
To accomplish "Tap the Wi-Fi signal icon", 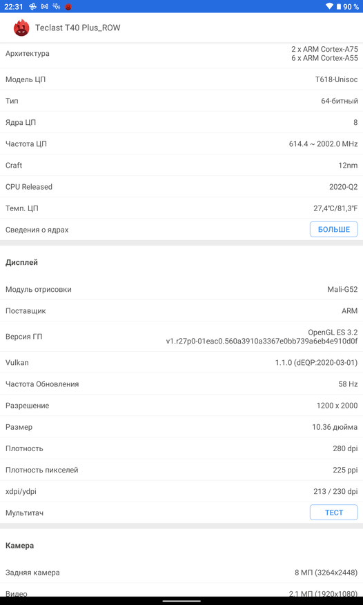I will [329, 7].
